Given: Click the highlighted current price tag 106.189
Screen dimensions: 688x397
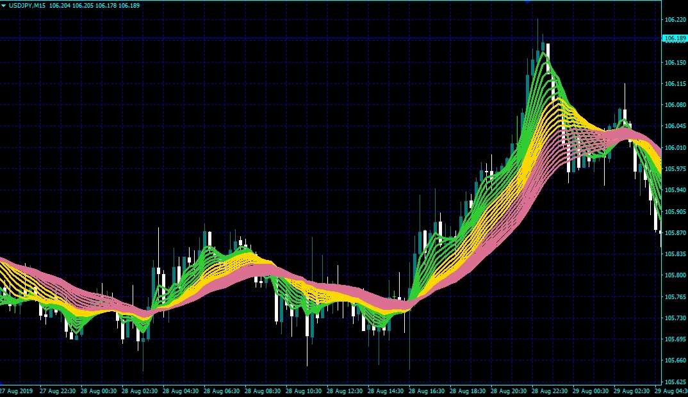Looking at the screenshot, I should (x=675, y=38).
